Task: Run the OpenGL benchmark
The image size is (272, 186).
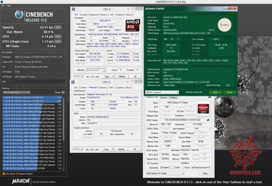Action: click(x=58, y=28)
